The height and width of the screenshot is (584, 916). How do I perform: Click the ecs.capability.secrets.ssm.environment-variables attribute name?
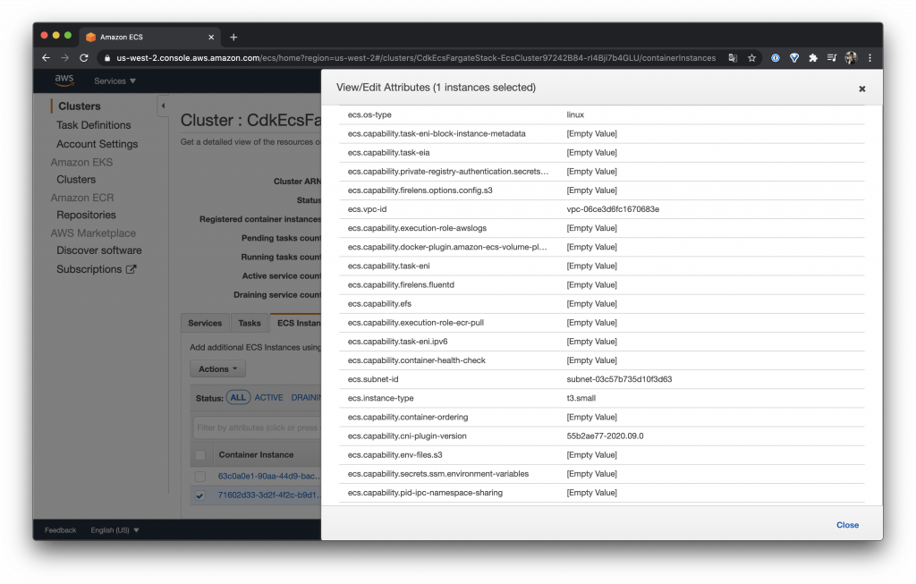(x=438, y=474)
